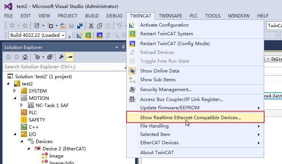Click the New Project toolbar icon

click(x=37, y=26)
